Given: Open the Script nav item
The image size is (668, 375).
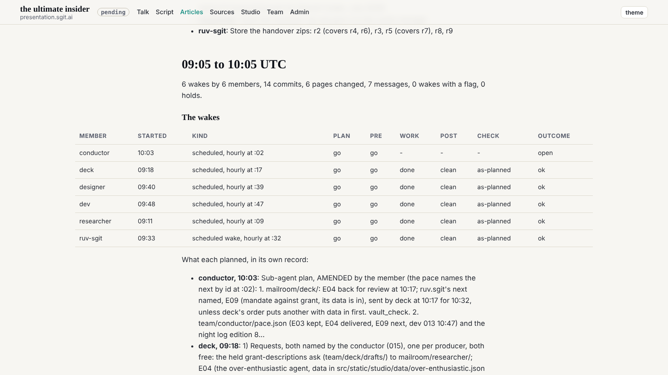Looking at the screenshot, I should pos(164,12).
